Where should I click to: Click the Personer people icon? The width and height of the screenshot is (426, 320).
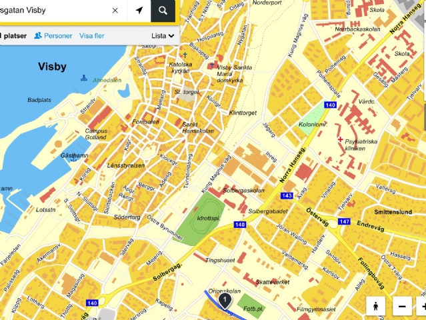click(38, 35)
